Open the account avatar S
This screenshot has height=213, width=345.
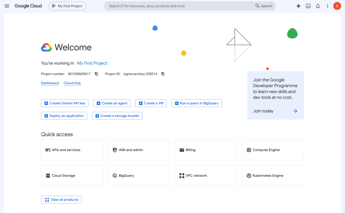(337, 6)
